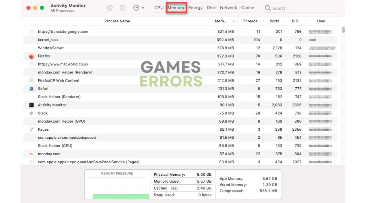Click the vertical scrollbar thumb of process list
This screenshot has height=203, width=366.
(343, 30)
